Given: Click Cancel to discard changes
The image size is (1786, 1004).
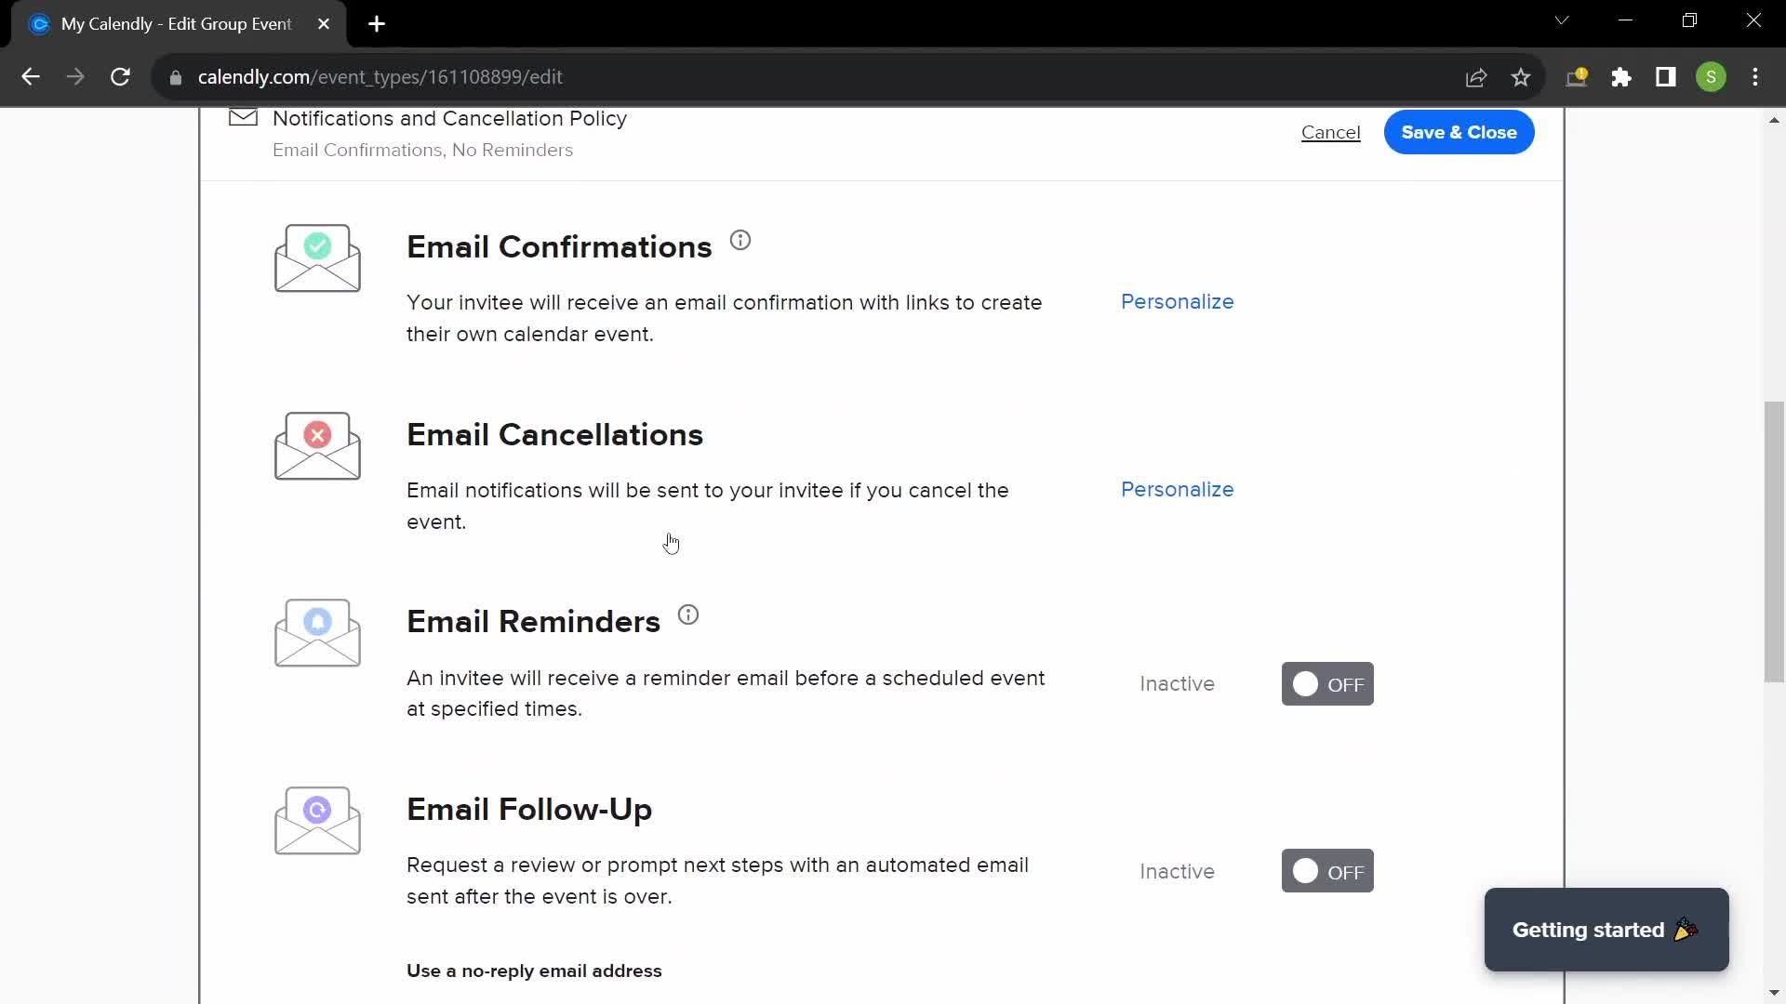Looking at the screenshot, I should point(1329,132).
